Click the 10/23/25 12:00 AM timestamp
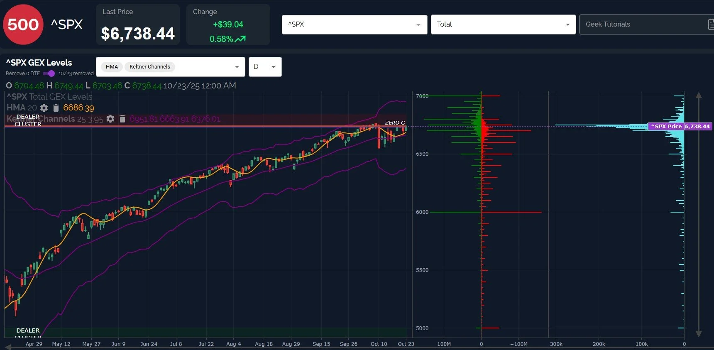This screenshot has width=714, height=350. click(200, 86)
